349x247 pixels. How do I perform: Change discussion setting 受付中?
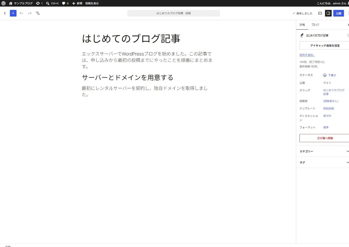coord(327,116)
